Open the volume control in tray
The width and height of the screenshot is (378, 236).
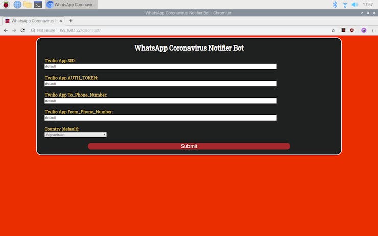click(355, 4)
